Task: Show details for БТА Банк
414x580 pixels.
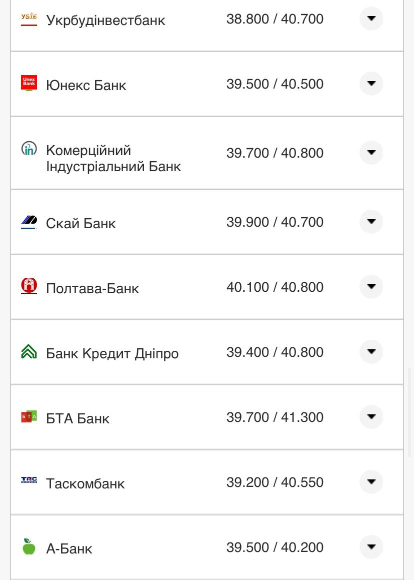Action: tap(371, 417)
